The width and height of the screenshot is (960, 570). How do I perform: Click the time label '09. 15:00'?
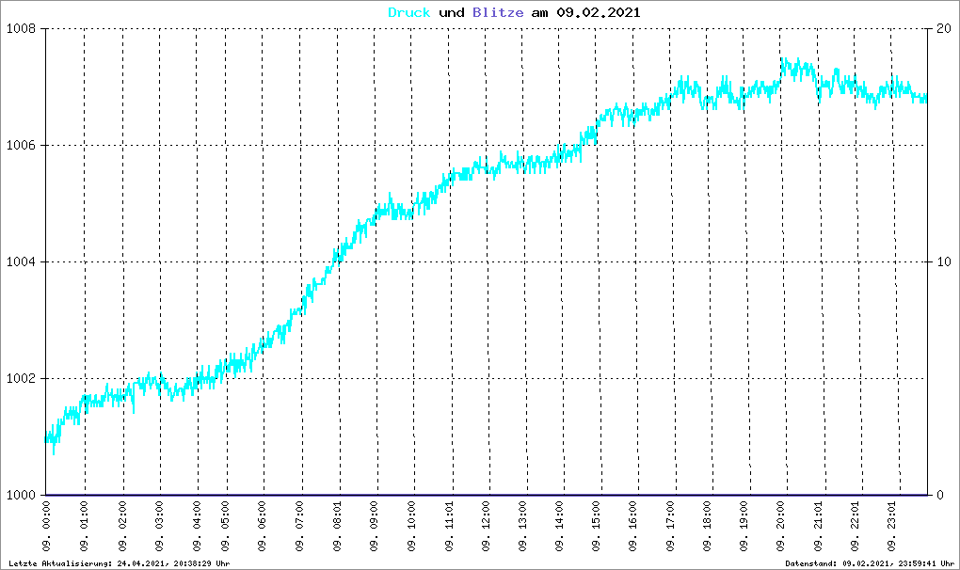[x=597, y=527]
